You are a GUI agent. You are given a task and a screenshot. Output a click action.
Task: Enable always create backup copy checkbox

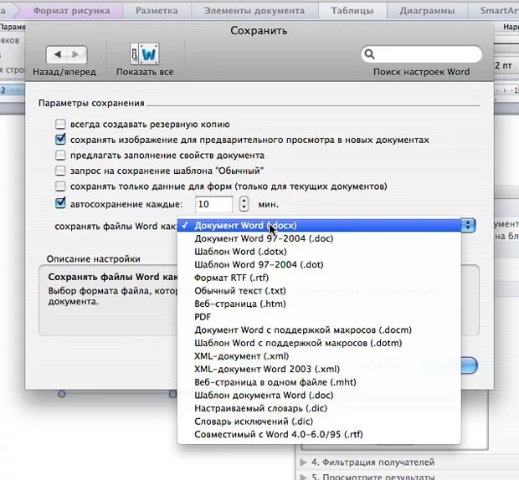(60, 125)
